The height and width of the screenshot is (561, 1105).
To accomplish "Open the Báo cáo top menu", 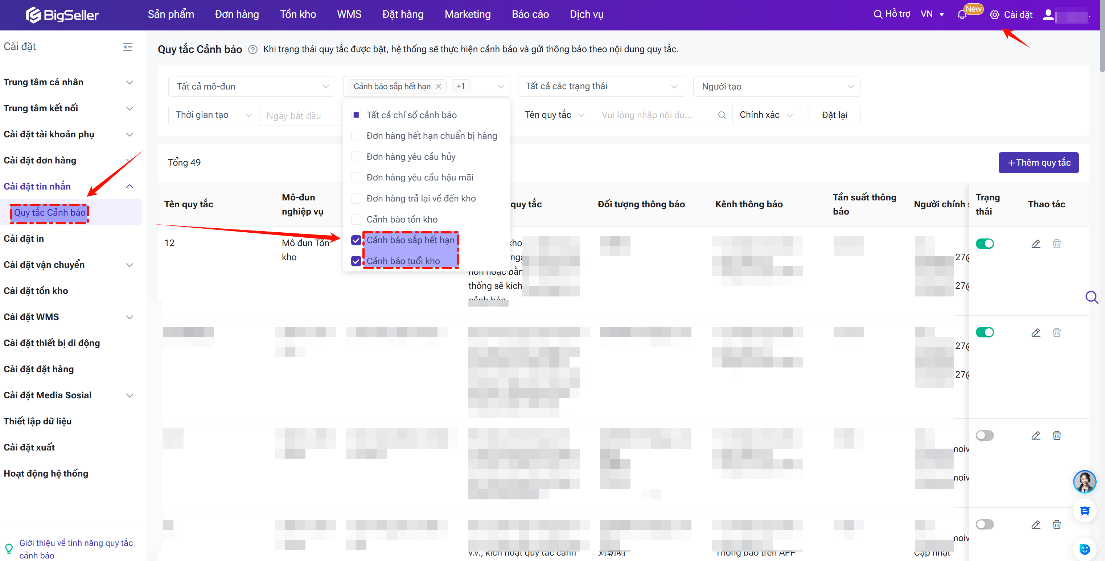I will [x=530, y=14].
